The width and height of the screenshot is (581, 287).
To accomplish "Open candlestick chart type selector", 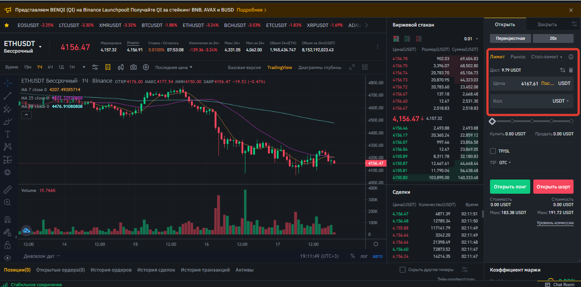I will (x=121, y=67).
